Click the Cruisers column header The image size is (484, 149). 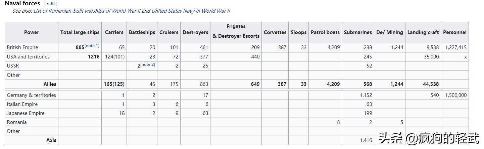tap(169, 32)
